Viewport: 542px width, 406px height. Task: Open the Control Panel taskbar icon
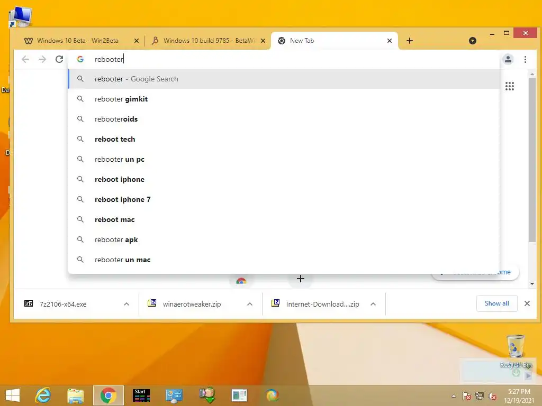click(x=174, y=395)
